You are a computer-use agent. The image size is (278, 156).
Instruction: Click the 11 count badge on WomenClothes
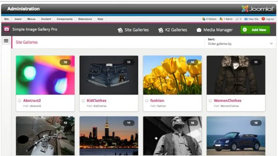tap(256, 62)
